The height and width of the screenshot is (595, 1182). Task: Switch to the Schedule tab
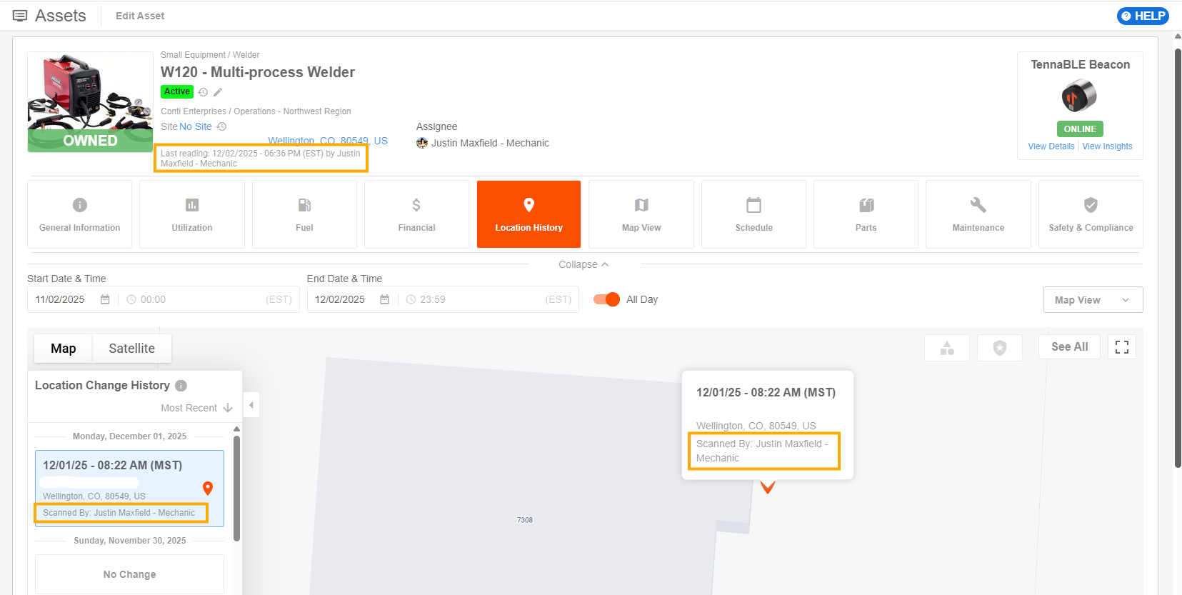click(x=753, y=214)
